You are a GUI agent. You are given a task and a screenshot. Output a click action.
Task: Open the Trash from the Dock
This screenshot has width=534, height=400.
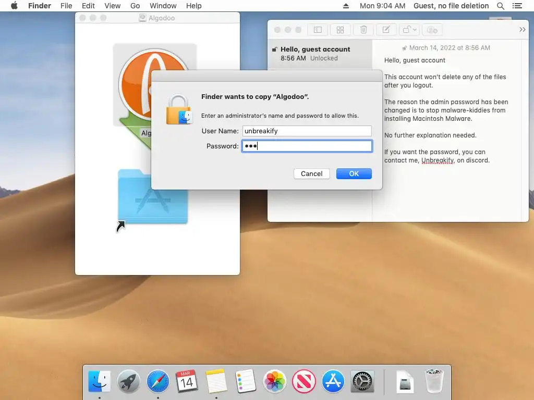coord(434,381)
